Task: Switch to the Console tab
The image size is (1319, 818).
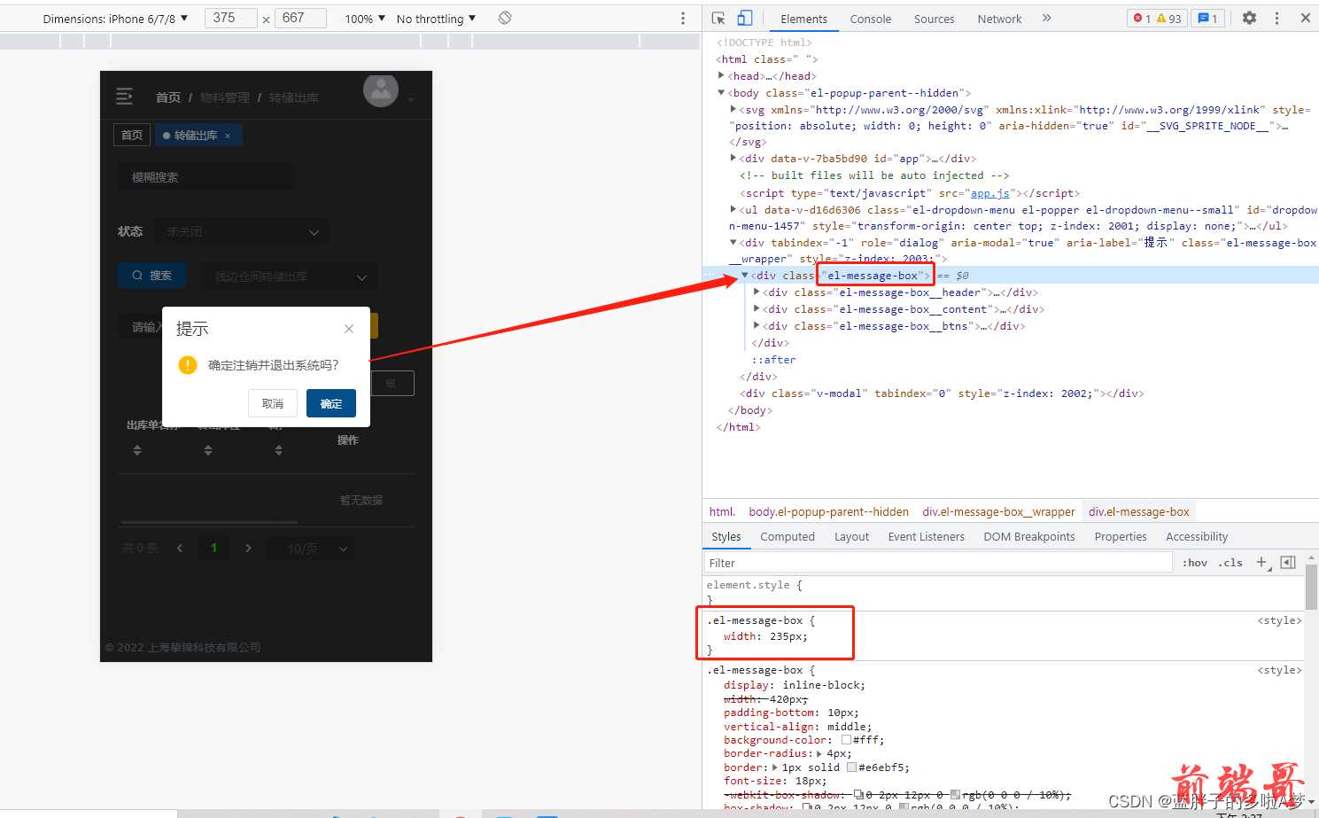Action: coord(871,19)
